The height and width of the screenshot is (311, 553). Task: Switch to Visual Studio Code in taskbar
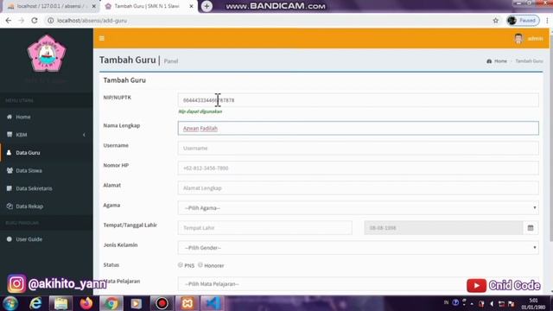click(212, 303)
